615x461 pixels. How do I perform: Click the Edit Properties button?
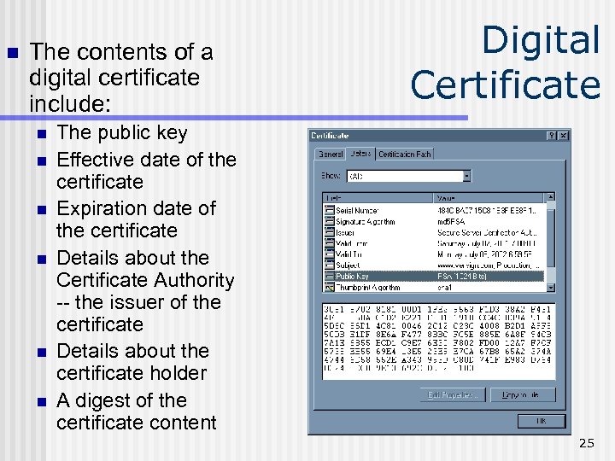pyautogui.click(x=453, y=394)
